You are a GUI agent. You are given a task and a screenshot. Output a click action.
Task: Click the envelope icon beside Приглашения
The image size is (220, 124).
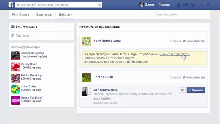pyautogui.click(x=13, y=27)
